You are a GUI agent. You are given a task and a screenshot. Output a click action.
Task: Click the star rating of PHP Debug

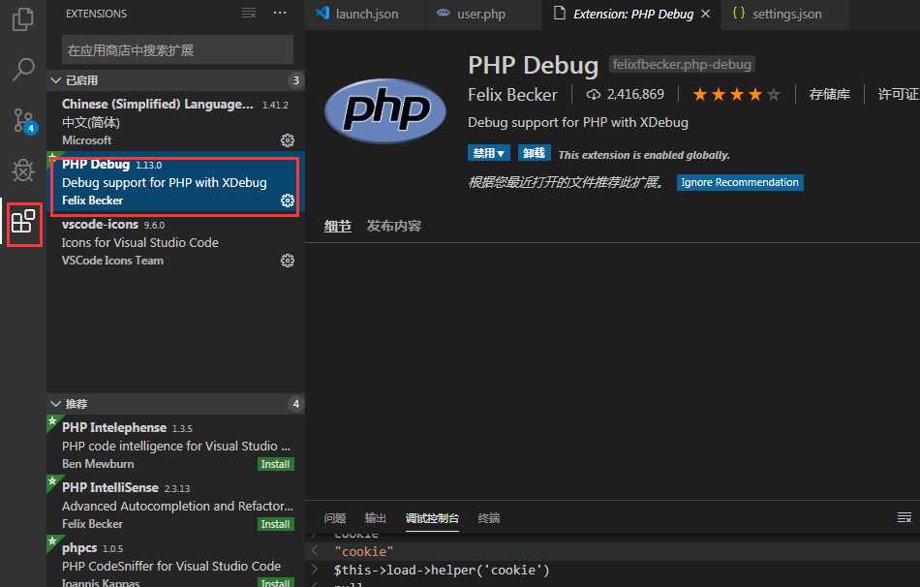tap(736, 95)
